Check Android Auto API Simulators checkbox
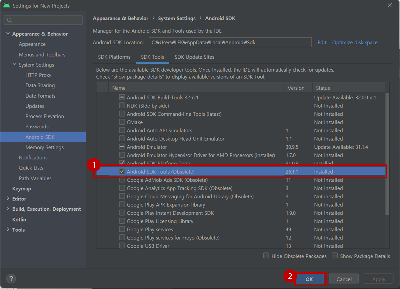Image resolution: width=400 pixels, height=289 pixels. click(x=122, y=130)
